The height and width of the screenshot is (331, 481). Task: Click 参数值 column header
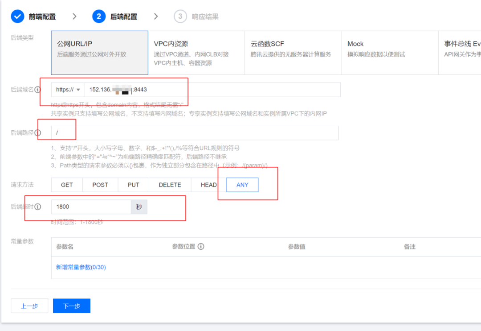297,247
